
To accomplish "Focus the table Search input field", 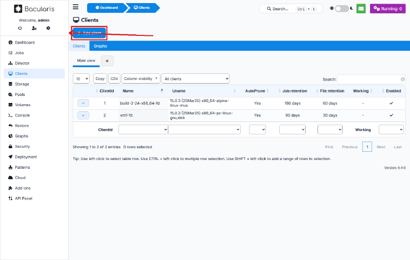I will pyautogui.click(x=372, y=79).
